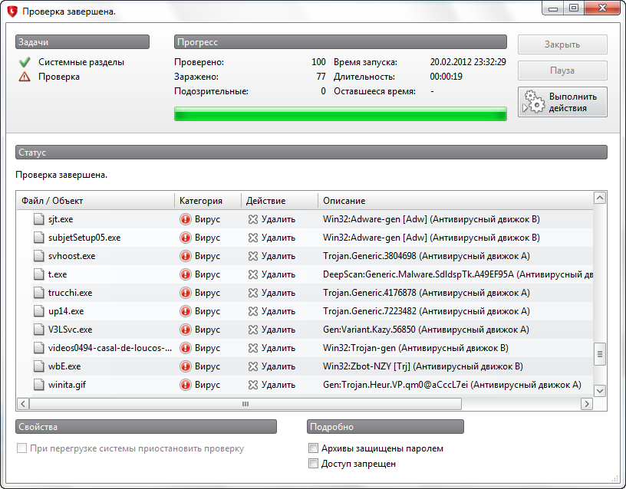Click description DeepScan:Generic.Malware.SdldspTk.A49EF95A

pos(418,274)
